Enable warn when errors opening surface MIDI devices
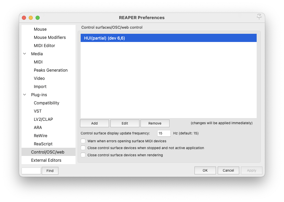 pyautogui.click(x=83, y=141)
